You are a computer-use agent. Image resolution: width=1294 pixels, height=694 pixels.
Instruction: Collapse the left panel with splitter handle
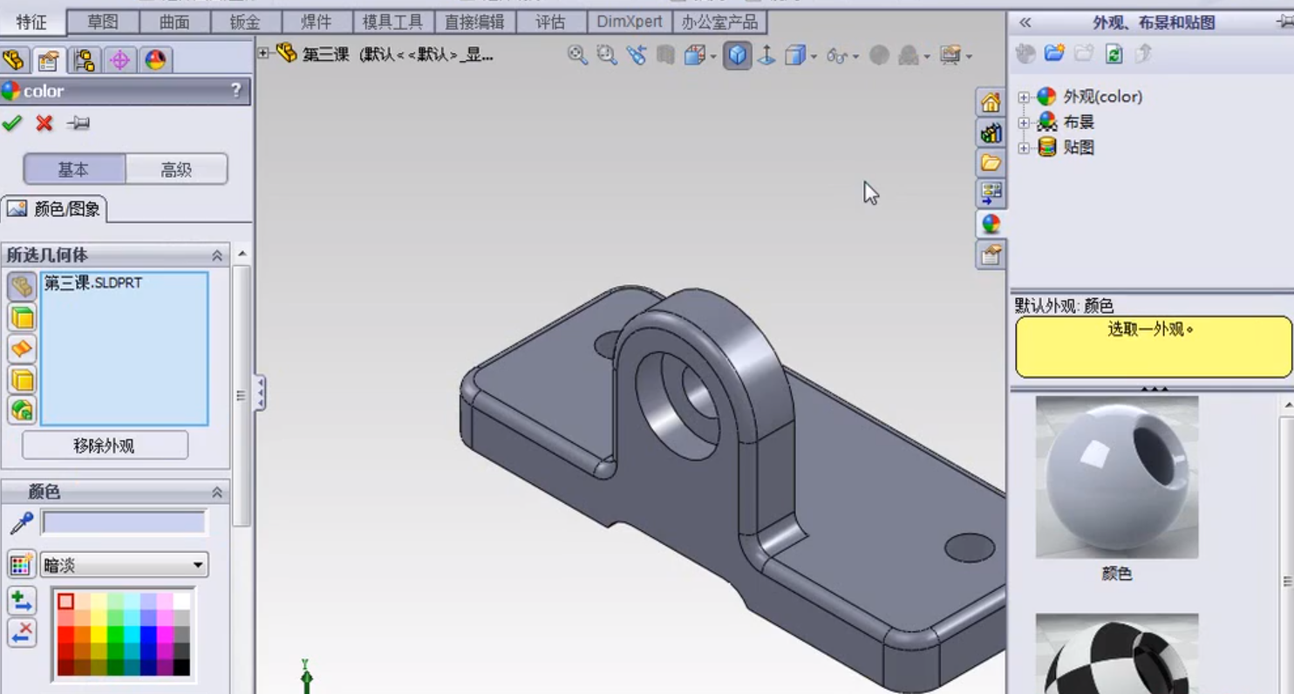[260, 394]
